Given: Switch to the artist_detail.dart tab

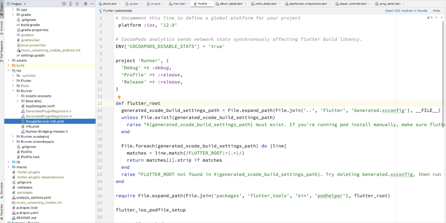Looking at the screenshot, I should [x=266, y=4].
